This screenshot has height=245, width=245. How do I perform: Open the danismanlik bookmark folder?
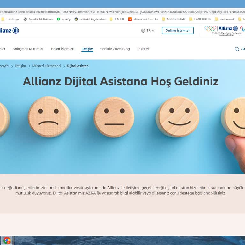click(225, 19)
